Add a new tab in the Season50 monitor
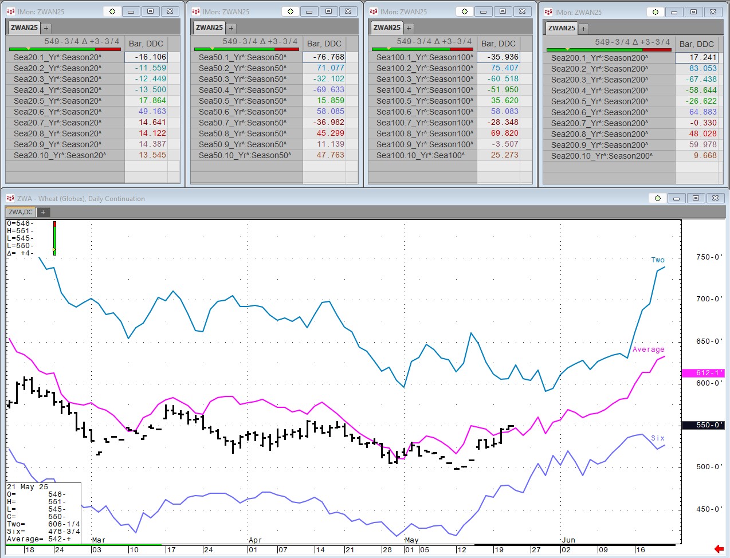The width and height of the screenshot is (730, 558). click(x=231, y=27)
